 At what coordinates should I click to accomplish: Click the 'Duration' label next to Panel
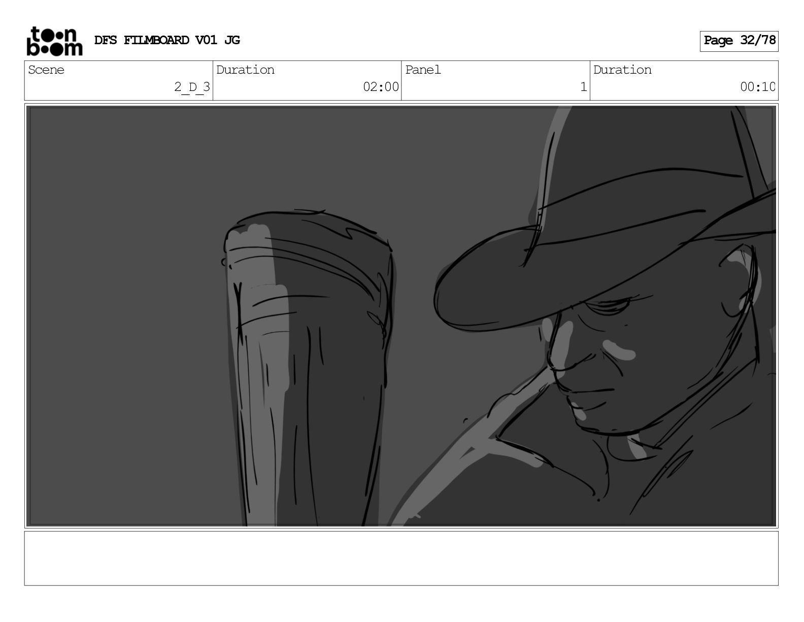tap(622, 70)
